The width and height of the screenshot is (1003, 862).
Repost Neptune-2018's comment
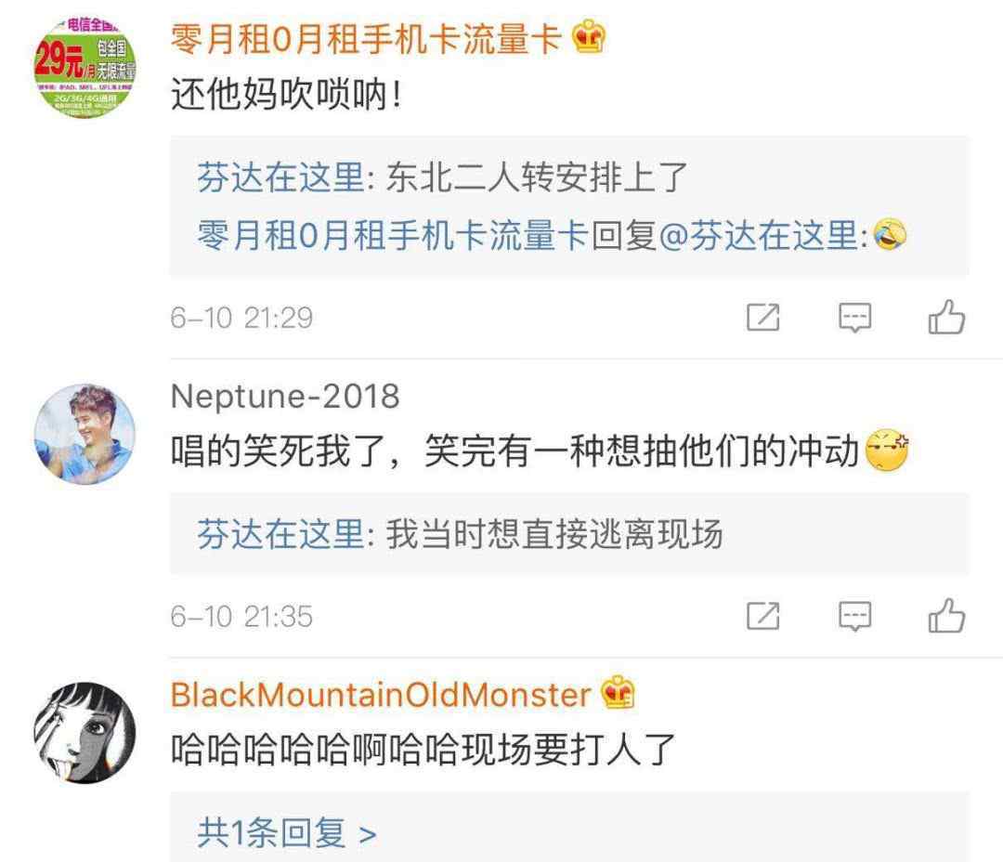tap(763, 616)
